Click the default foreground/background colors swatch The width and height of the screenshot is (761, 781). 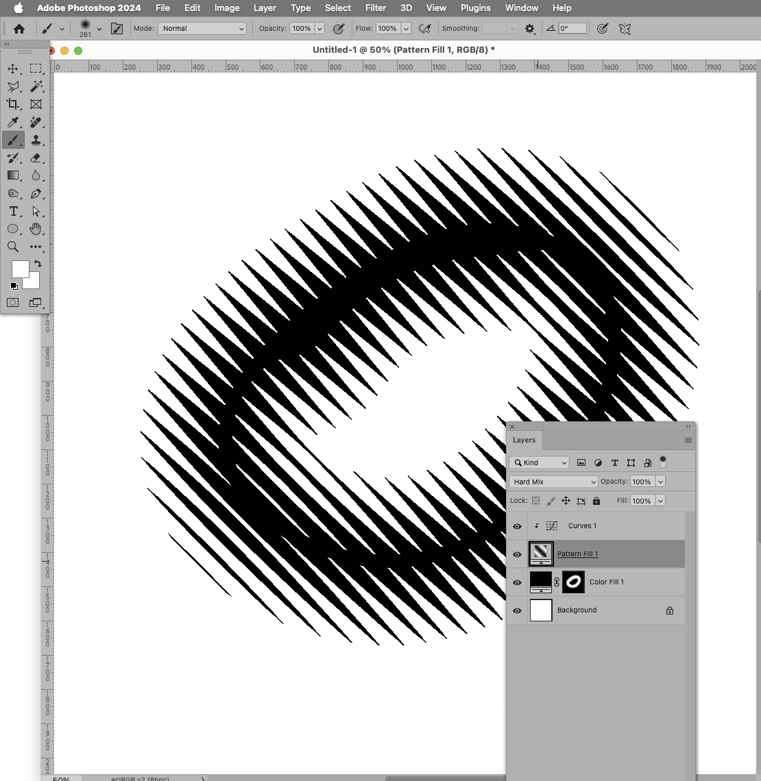click(x=15, y=286)
